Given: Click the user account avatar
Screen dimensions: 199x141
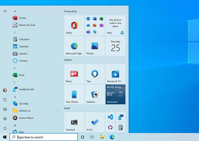Looking at the screenshot, I should 5,90.
